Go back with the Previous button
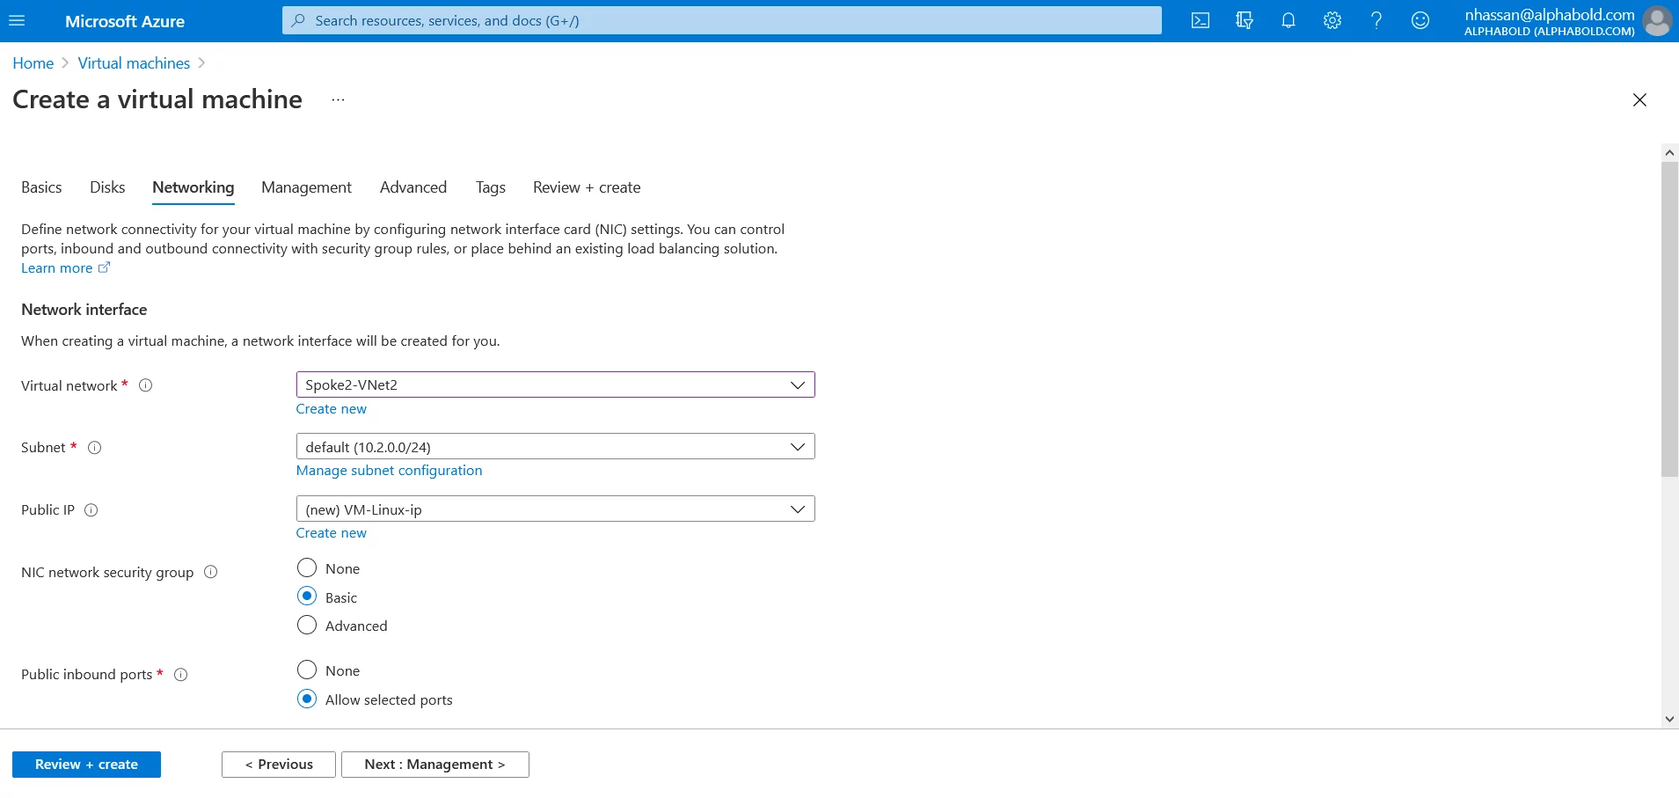Viewport: 1679px width, 798px height. 279,765
